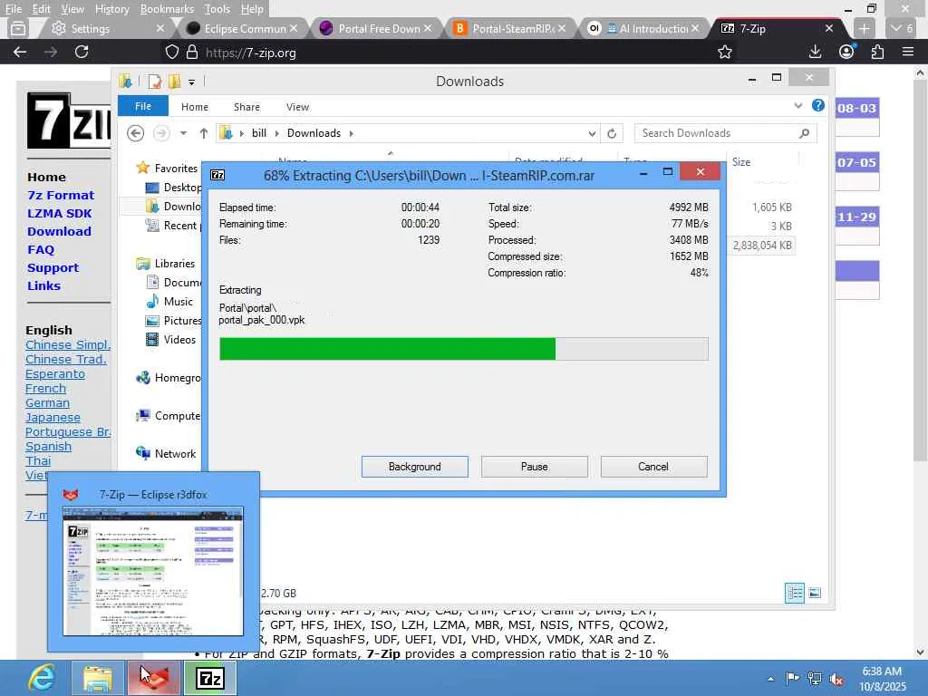Pause the 7-Zip extraction
Screen dimensions: 928x696
click(x=534, y=467)
